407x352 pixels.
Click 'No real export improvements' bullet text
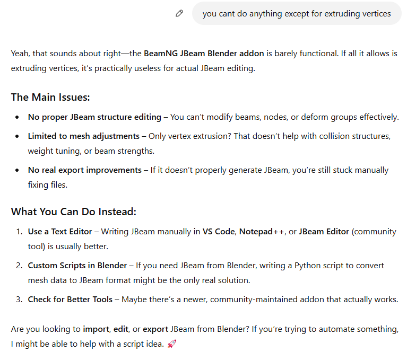pyautogui.click(x=84, y=170)
